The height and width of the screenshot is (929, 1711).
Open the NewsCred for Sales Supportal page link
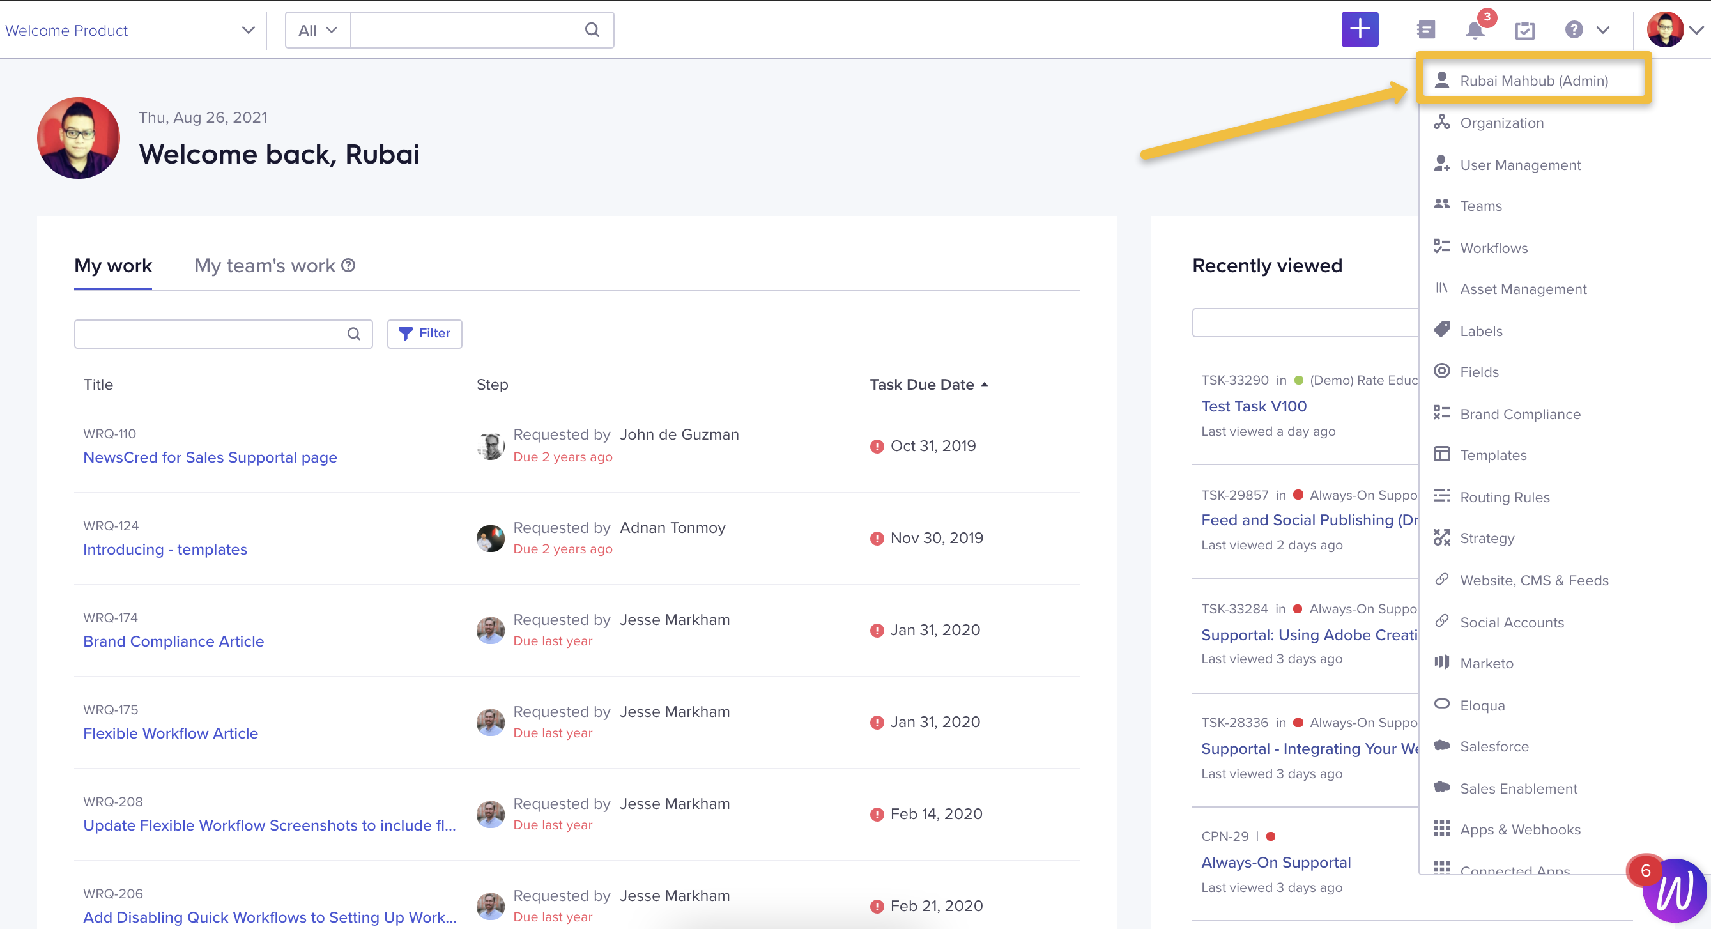click(210, 457)
